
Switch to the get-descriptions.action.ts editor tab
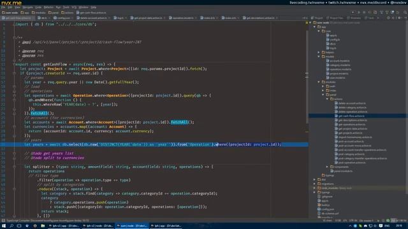260,18
